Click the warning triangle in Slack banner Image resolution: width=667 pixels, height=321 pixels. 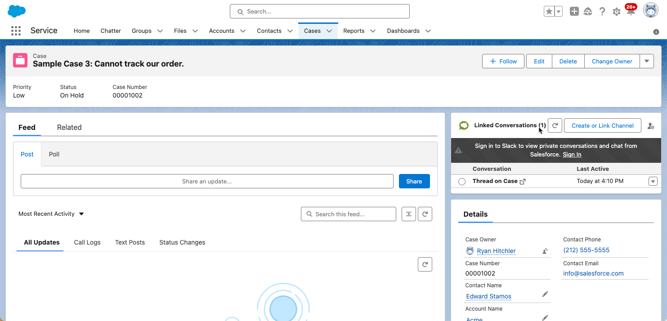[458, 150]
